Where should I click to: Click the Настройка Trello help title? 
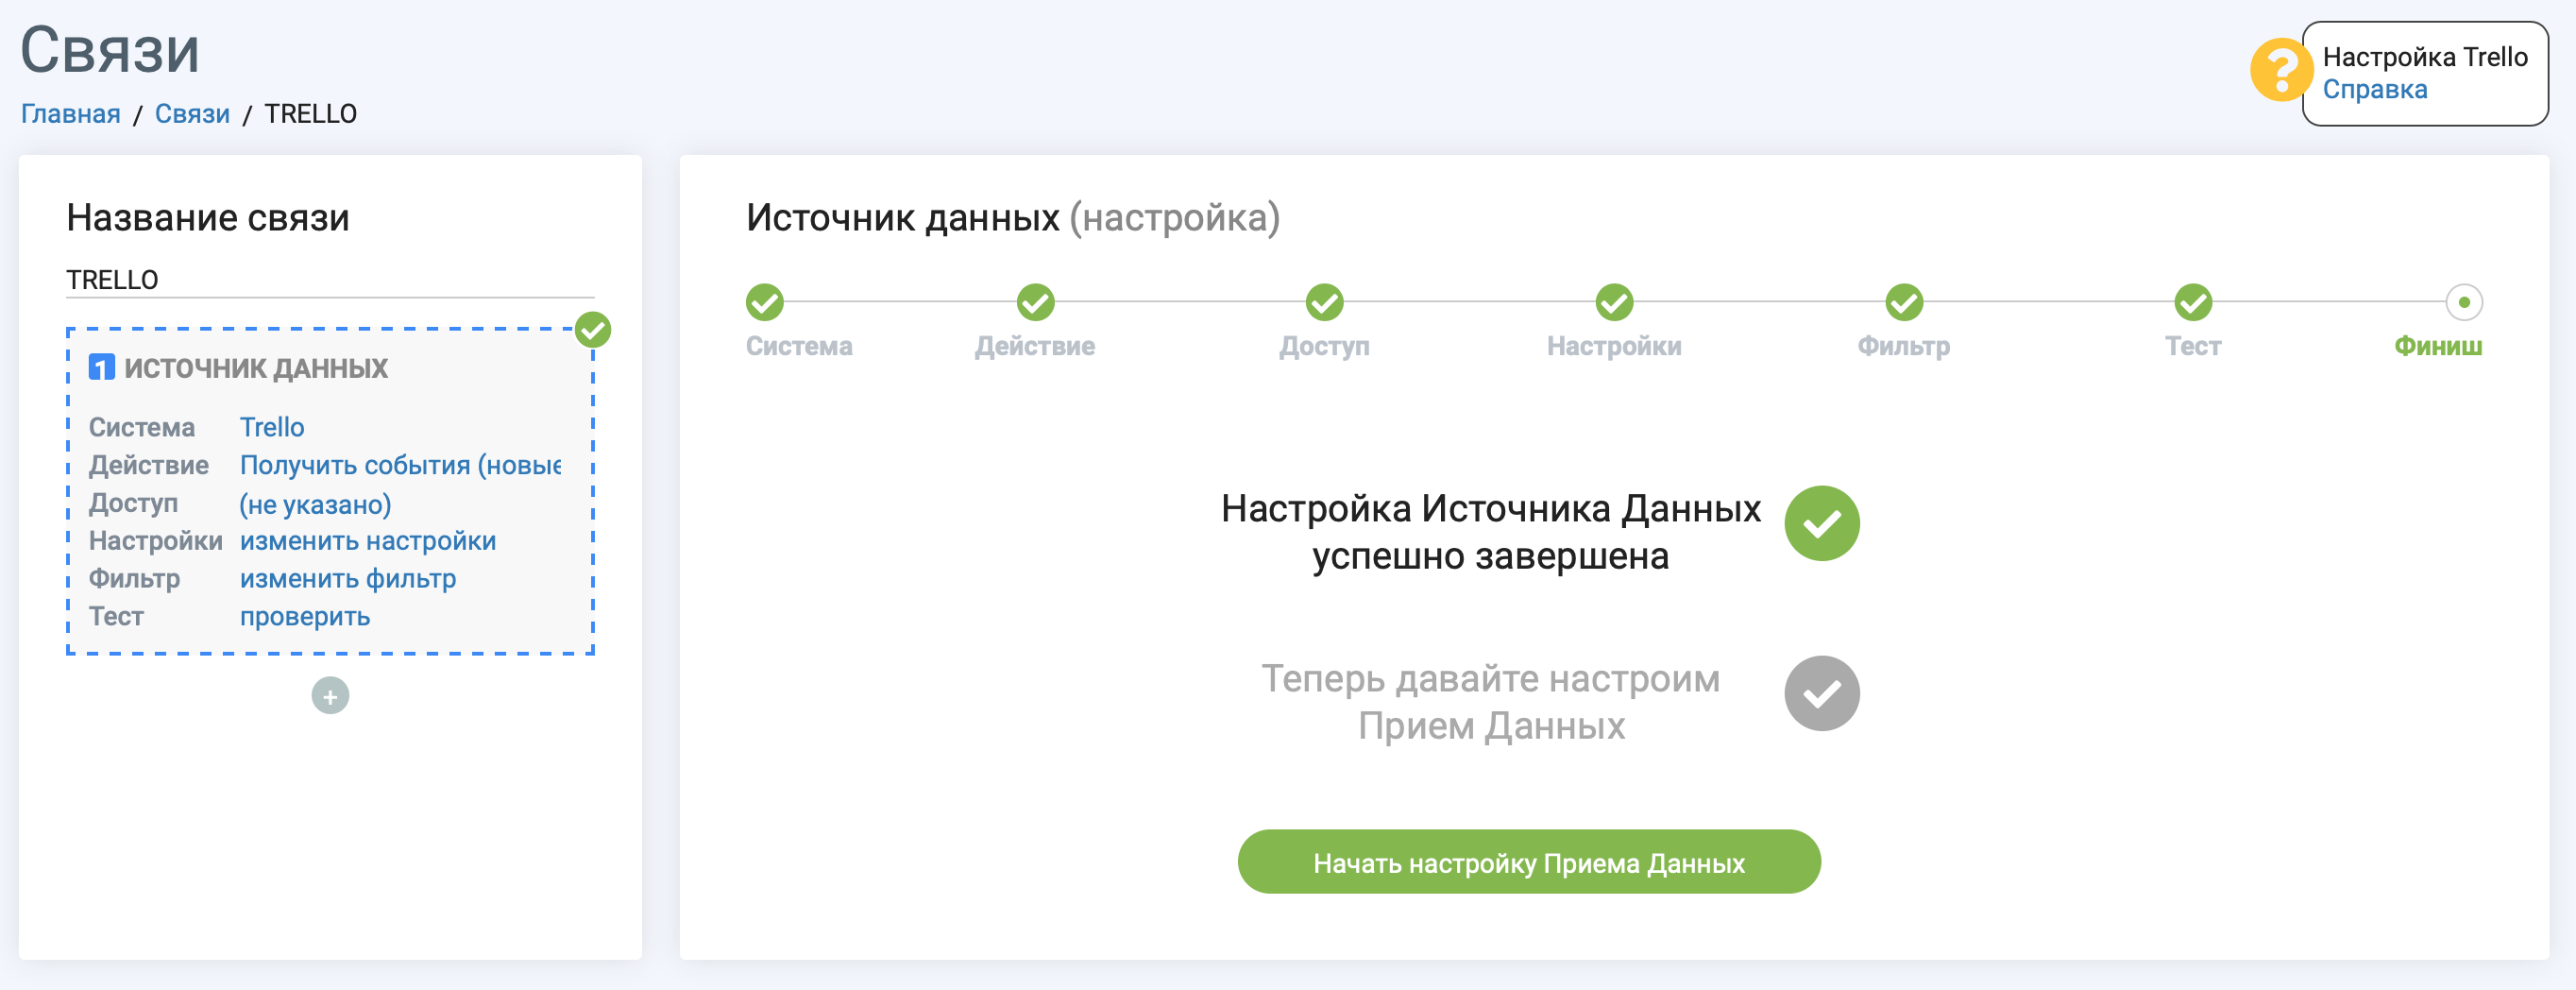click(x=2425, y=57)
